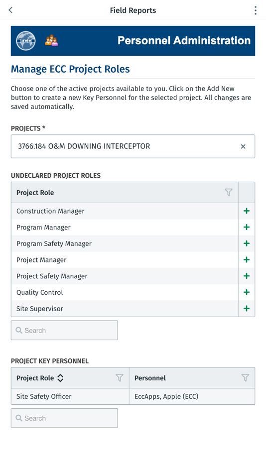Select the Quality Control row text
Viewport: 266px width, 473px height.
tap(39, 293)
